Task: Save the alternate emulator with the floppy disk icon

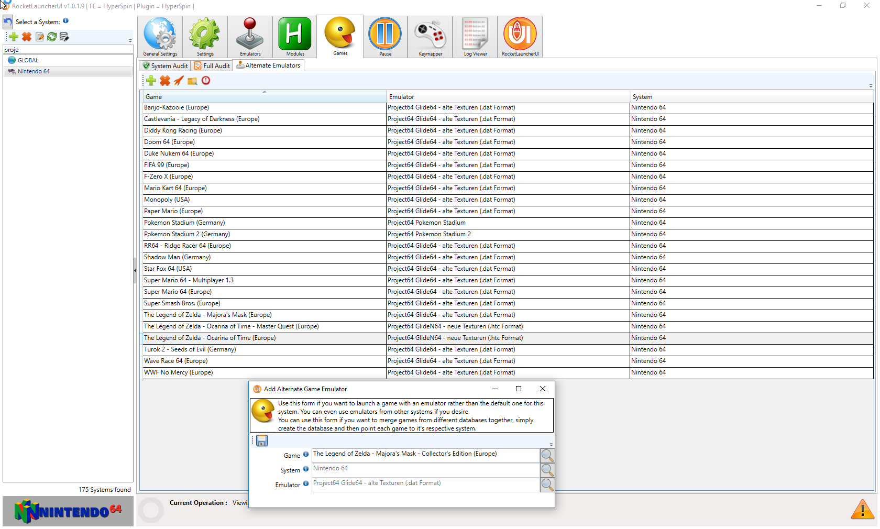Action: click(262, 441)
